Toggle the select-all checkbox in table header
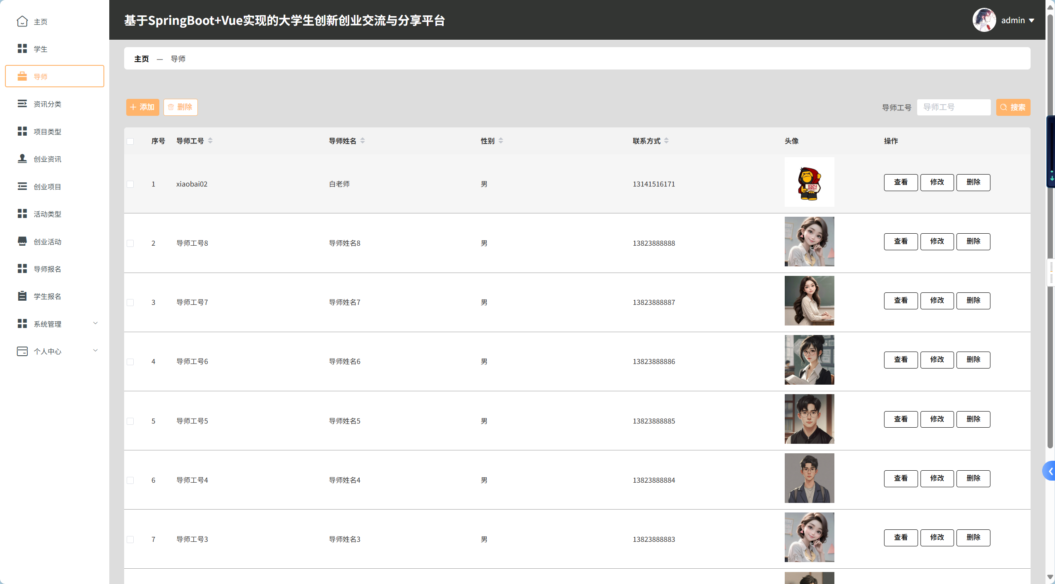The width and height of the screenshot is (1055, 584). [130, 141]
